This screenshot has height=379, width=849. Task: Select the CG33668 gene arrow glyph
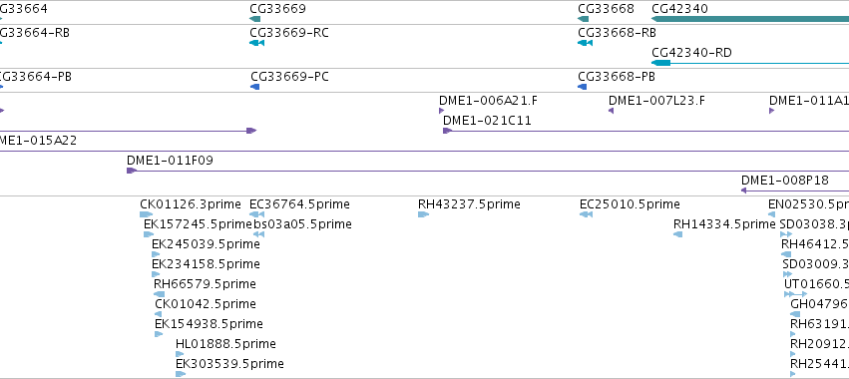(x=584, y=19)
